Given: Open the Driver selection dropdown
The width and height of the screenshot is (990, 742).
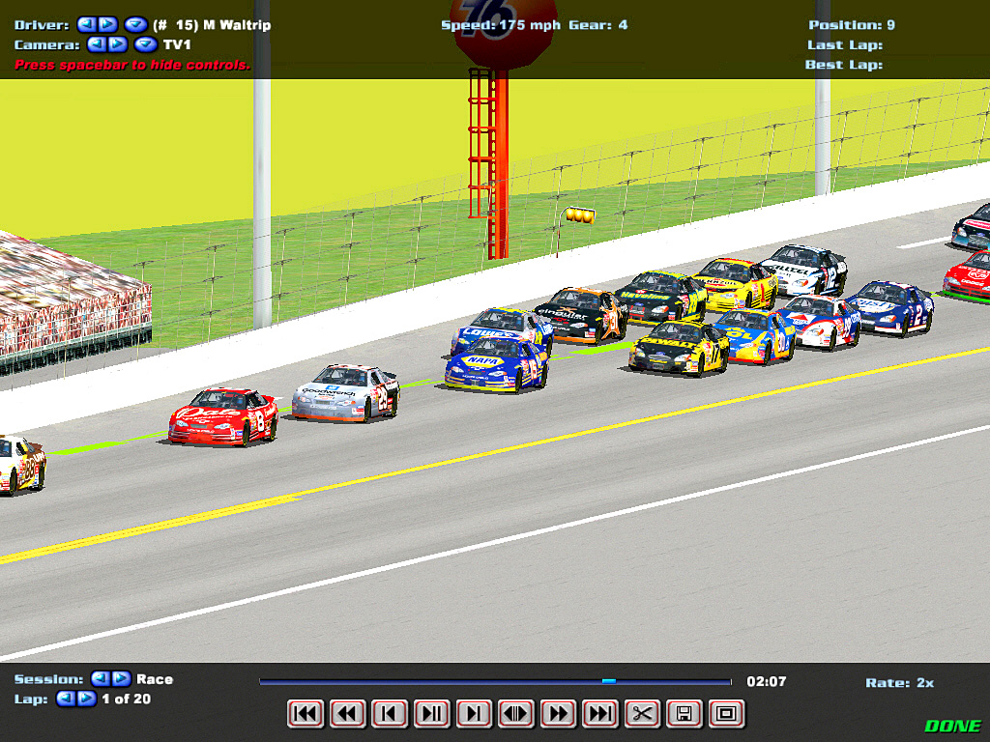Looking at the screenshot, I should click(136, 25).
